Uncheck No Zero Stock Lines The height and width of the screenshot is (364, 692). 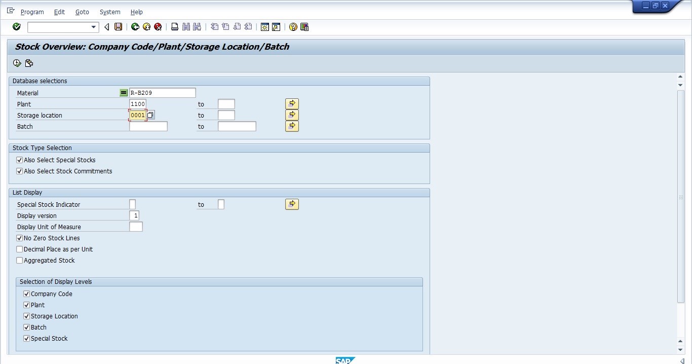tap(19, 238)
